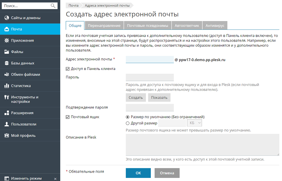
Task: Click the gear icon for Приложения
Action: pos(7,41)
